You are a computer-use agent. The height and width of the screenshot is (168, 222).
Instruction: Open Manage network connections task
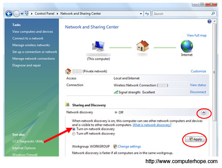(x=34, y=59)
